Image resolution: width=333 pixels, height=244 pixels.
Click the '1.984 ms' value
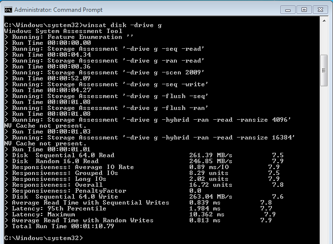tap(205, 209)
